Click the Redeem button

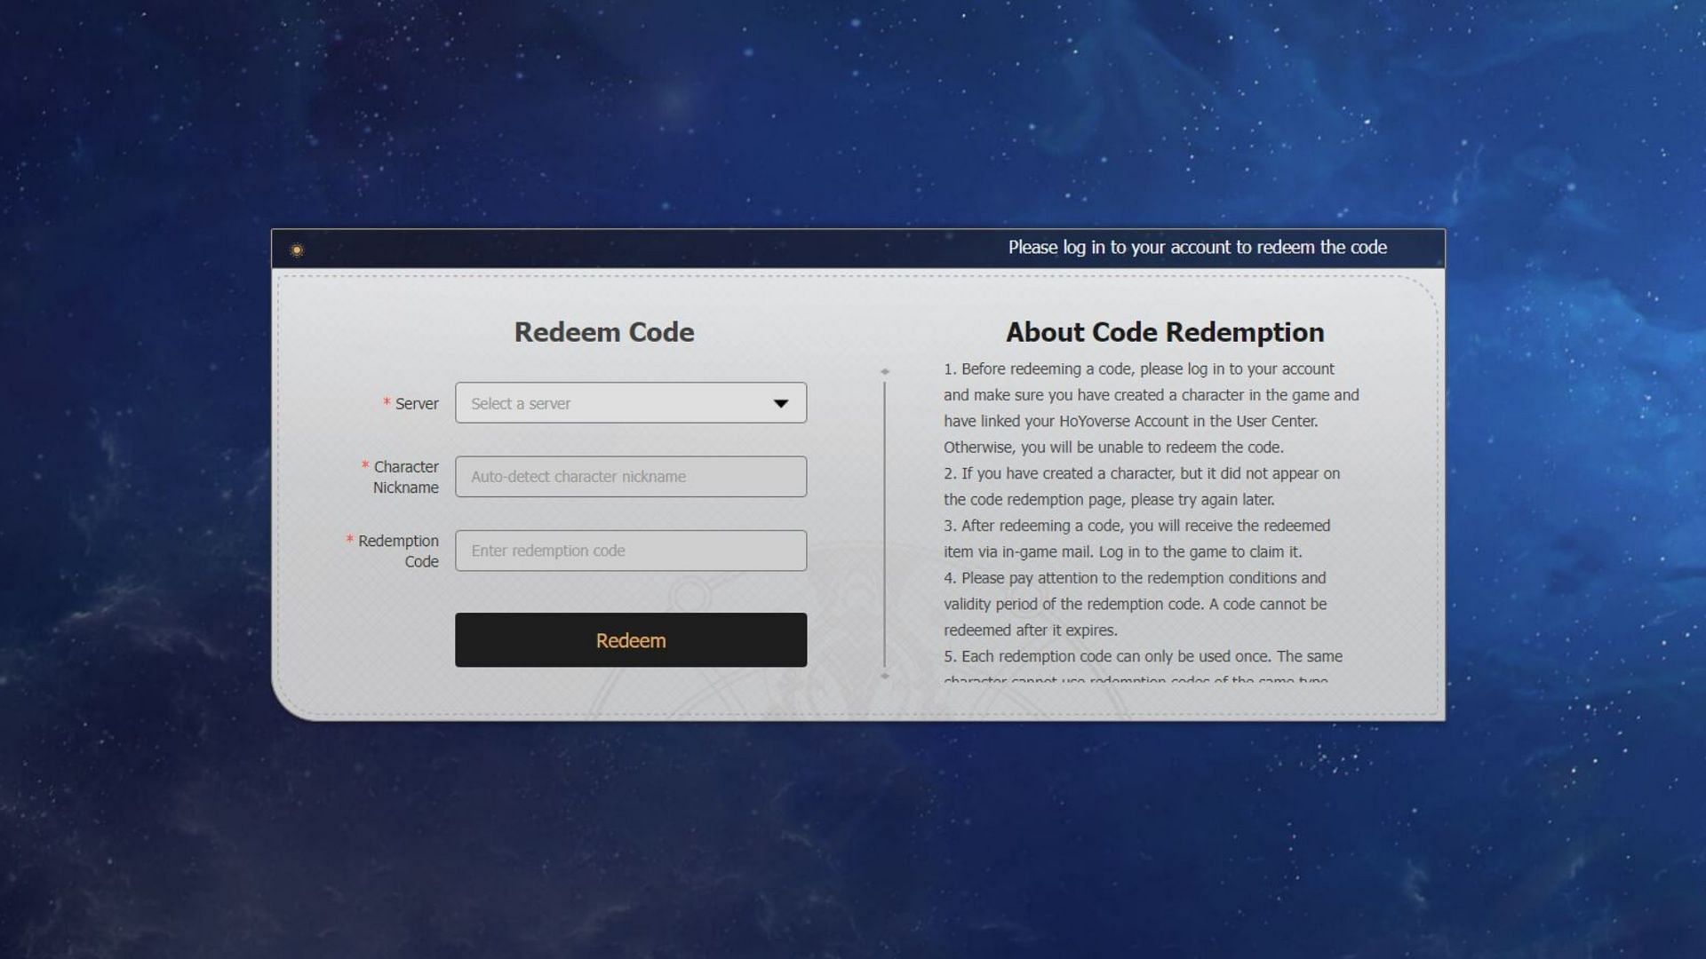(630, 640)
